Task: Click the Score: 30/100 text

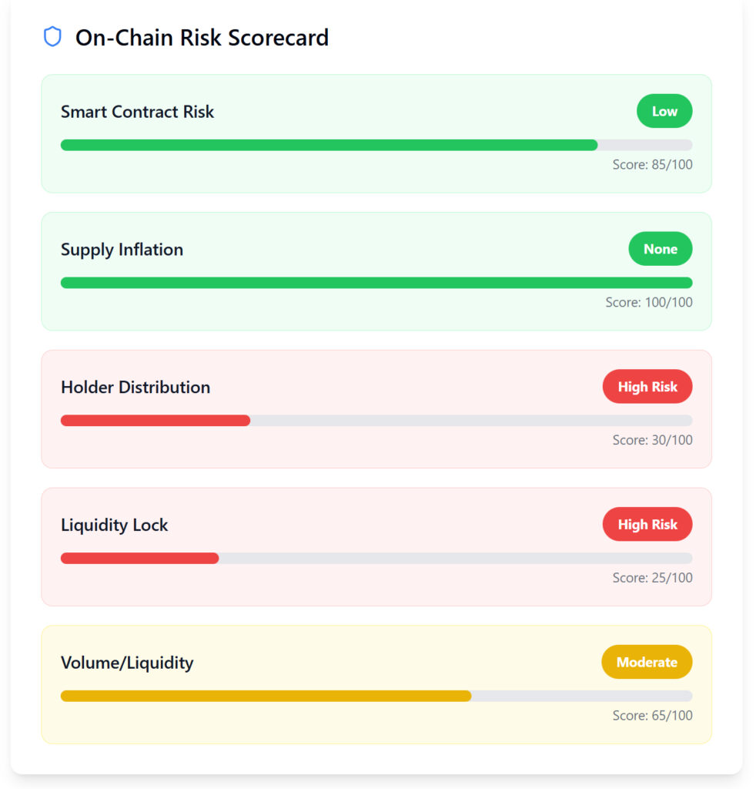Action: (x=652, y=440)
